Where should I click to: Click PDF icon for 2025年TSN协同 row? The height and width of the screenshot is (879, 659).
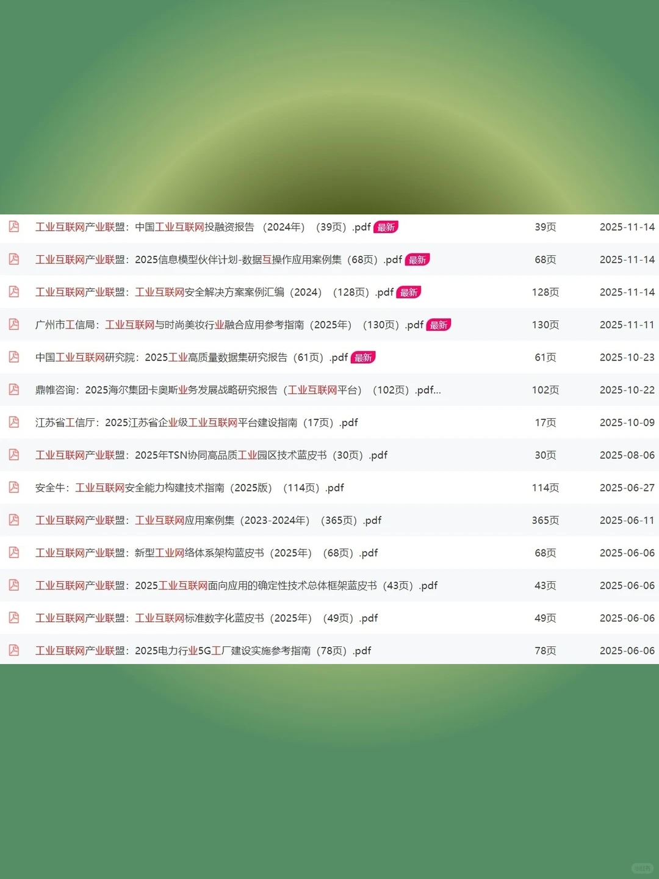tap(14, 455)
